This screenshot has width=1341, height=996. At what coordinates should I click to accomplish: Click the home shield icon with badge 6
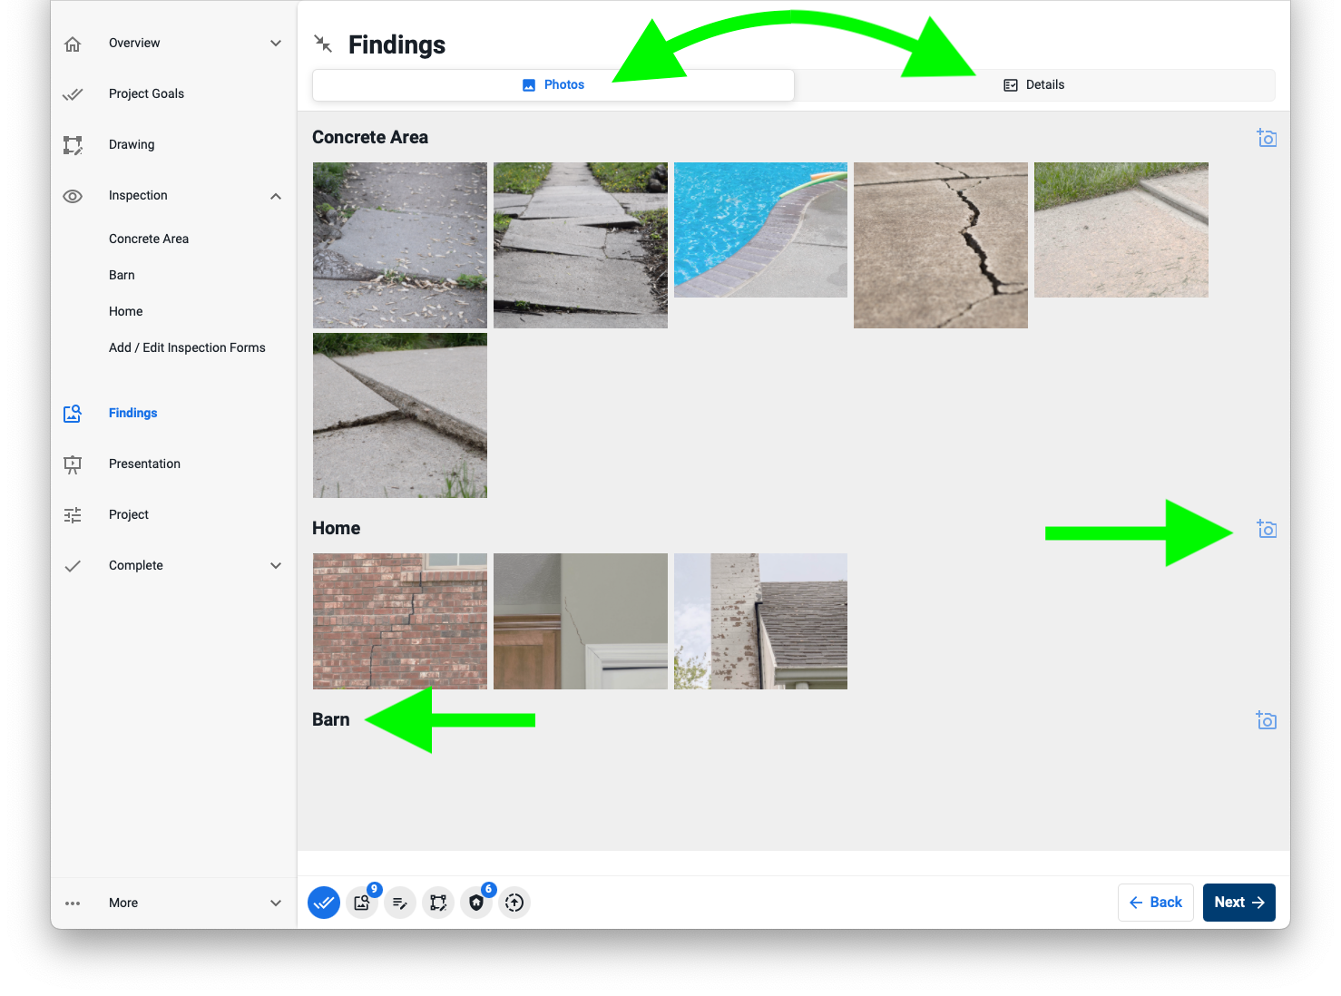pos(476,903)
